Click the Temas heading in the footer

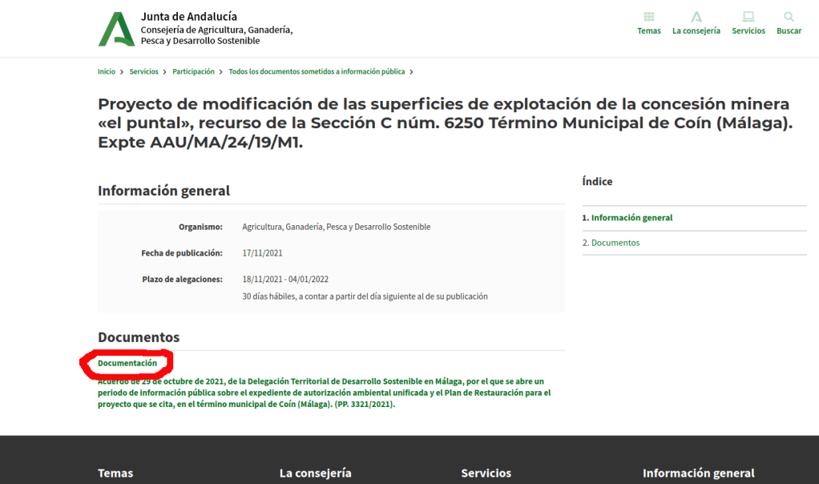pyautogui.click(x=115, y=473)
